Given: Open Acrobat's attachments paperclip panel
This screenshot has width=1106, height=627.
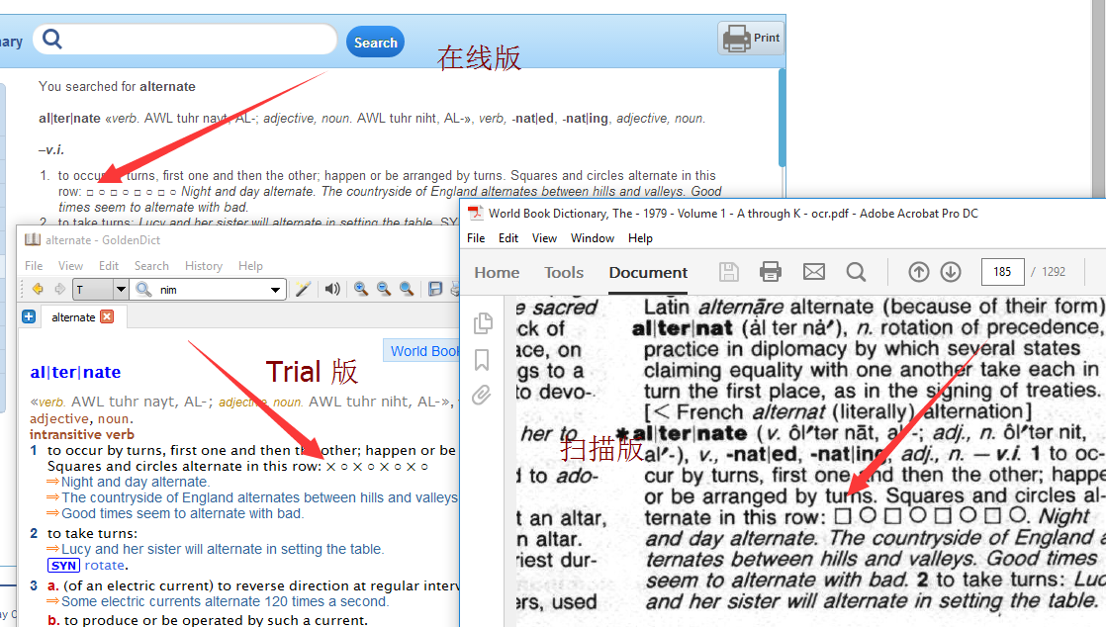Looking at the screenshot, I should pos(482,395).
